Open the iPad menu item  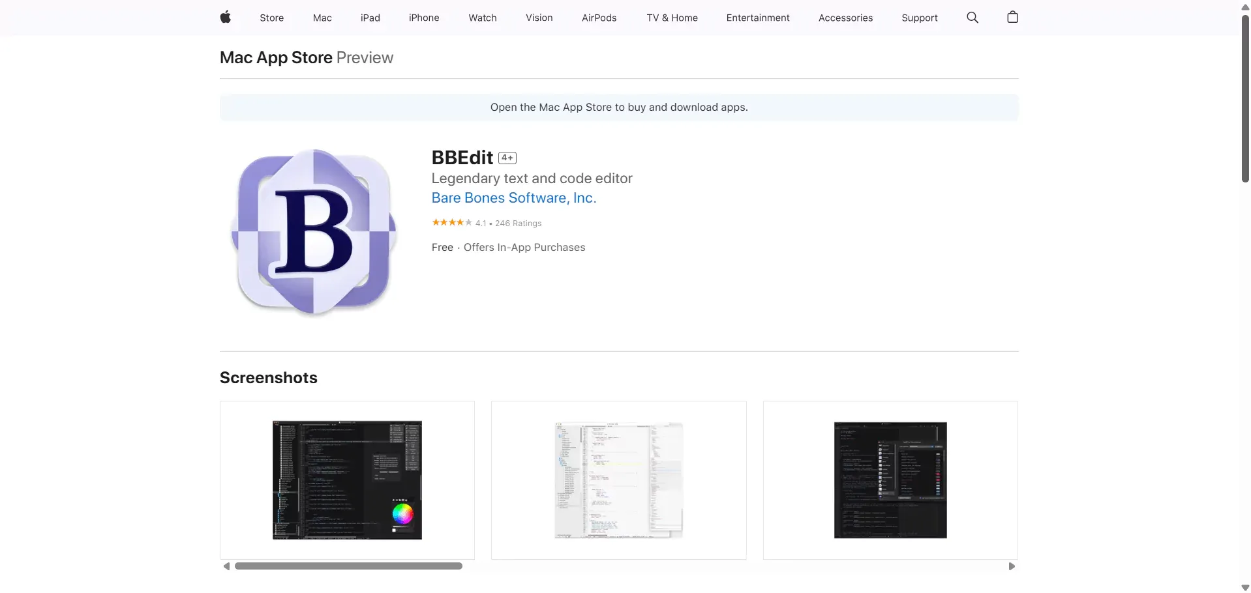(370, 18)
